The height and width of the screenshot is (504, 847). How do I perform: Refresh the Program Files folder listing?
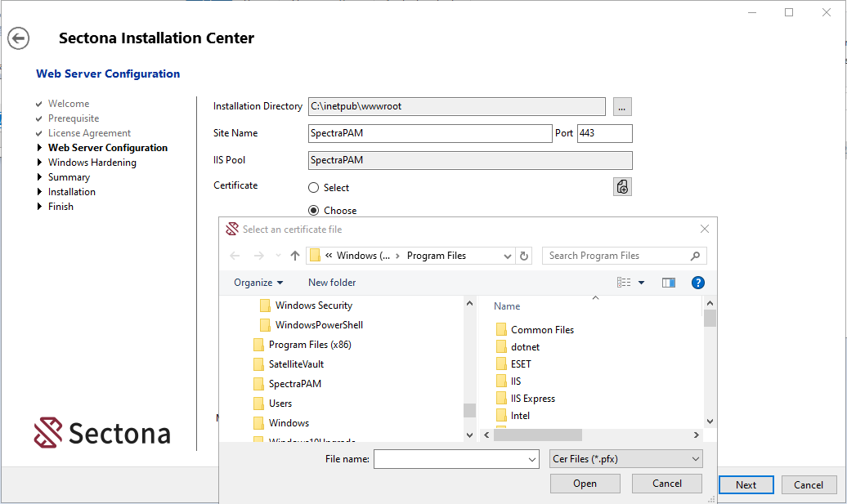(525, 256)
